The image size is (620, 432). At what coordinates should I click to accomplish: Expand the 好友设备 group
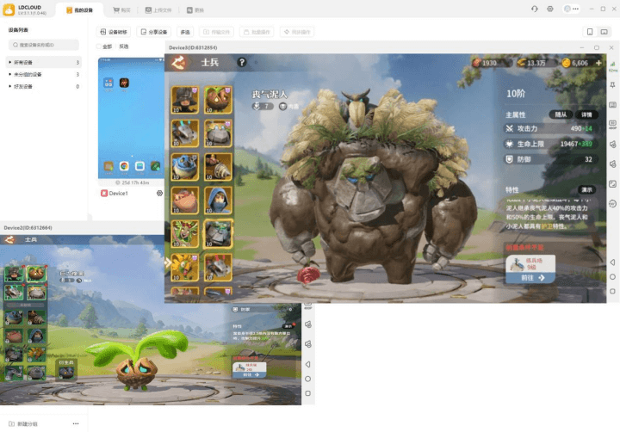pos(9,87)
